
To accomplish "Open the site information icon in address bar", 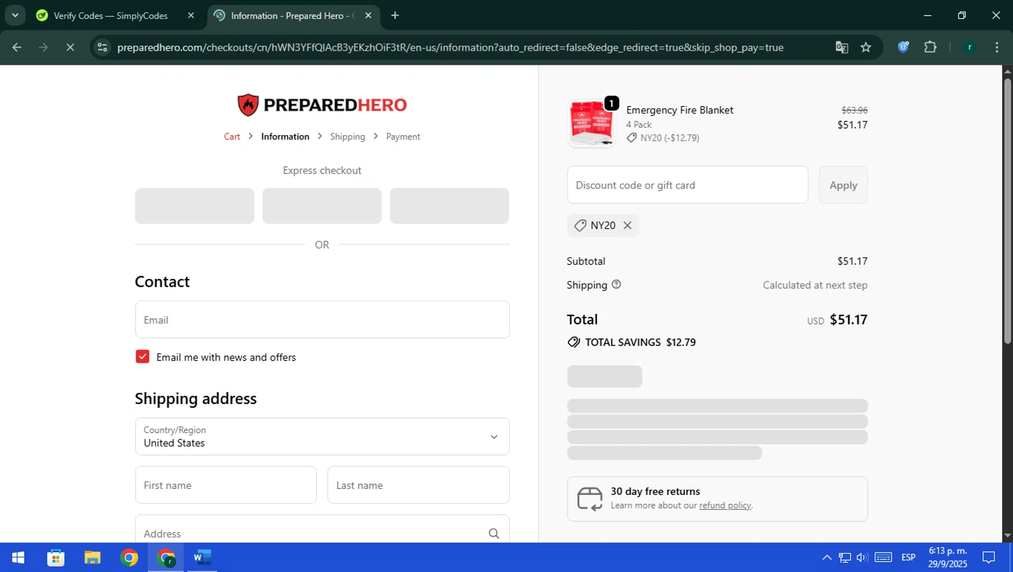I will pyautogui.click(x=102, y=47).
